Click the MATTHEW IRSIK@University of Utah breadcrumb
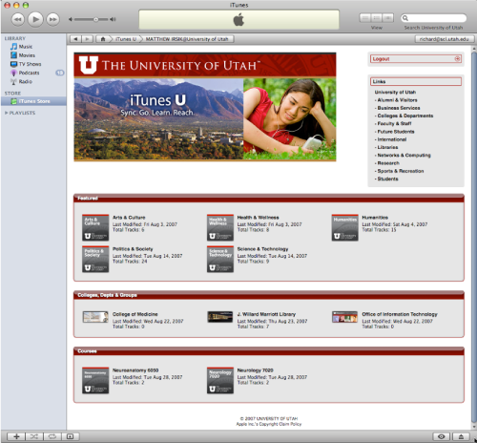 point(187,39)
